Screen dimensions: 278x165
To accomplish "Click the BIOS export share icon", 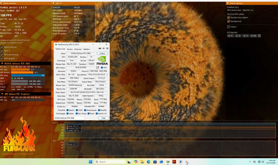I will coord(98,68).
